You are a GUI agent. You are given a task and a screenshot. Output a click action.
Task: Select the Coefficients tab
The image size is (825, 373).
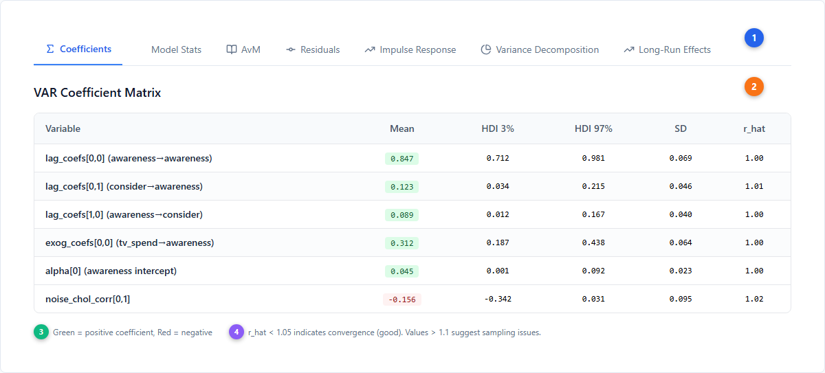tap(78, 49)
